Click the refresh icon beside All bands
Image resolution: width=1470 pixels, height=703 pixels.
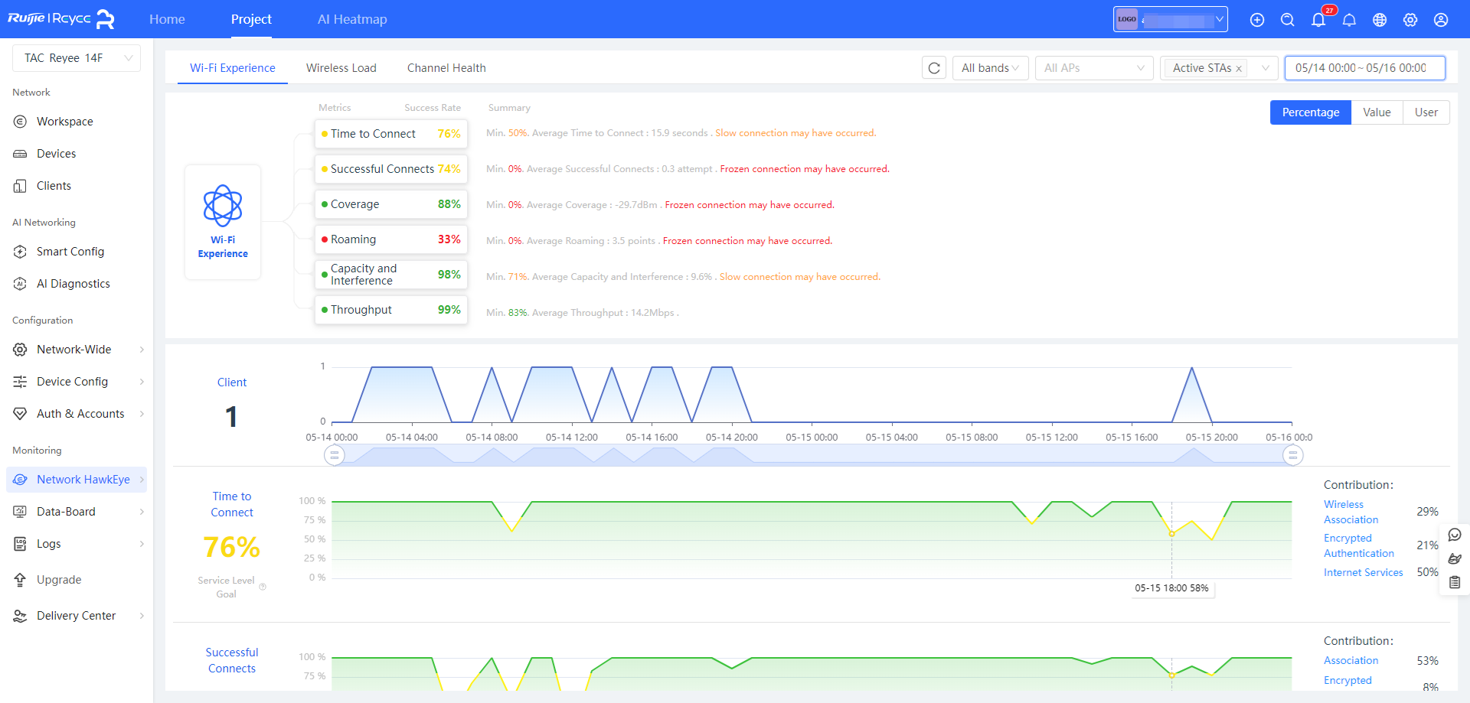(934, 68)
